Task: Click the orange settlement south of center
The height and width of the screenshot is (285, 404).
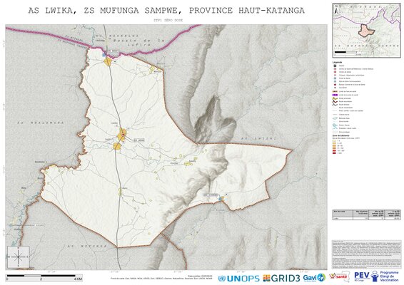Action: pos(117,146)
